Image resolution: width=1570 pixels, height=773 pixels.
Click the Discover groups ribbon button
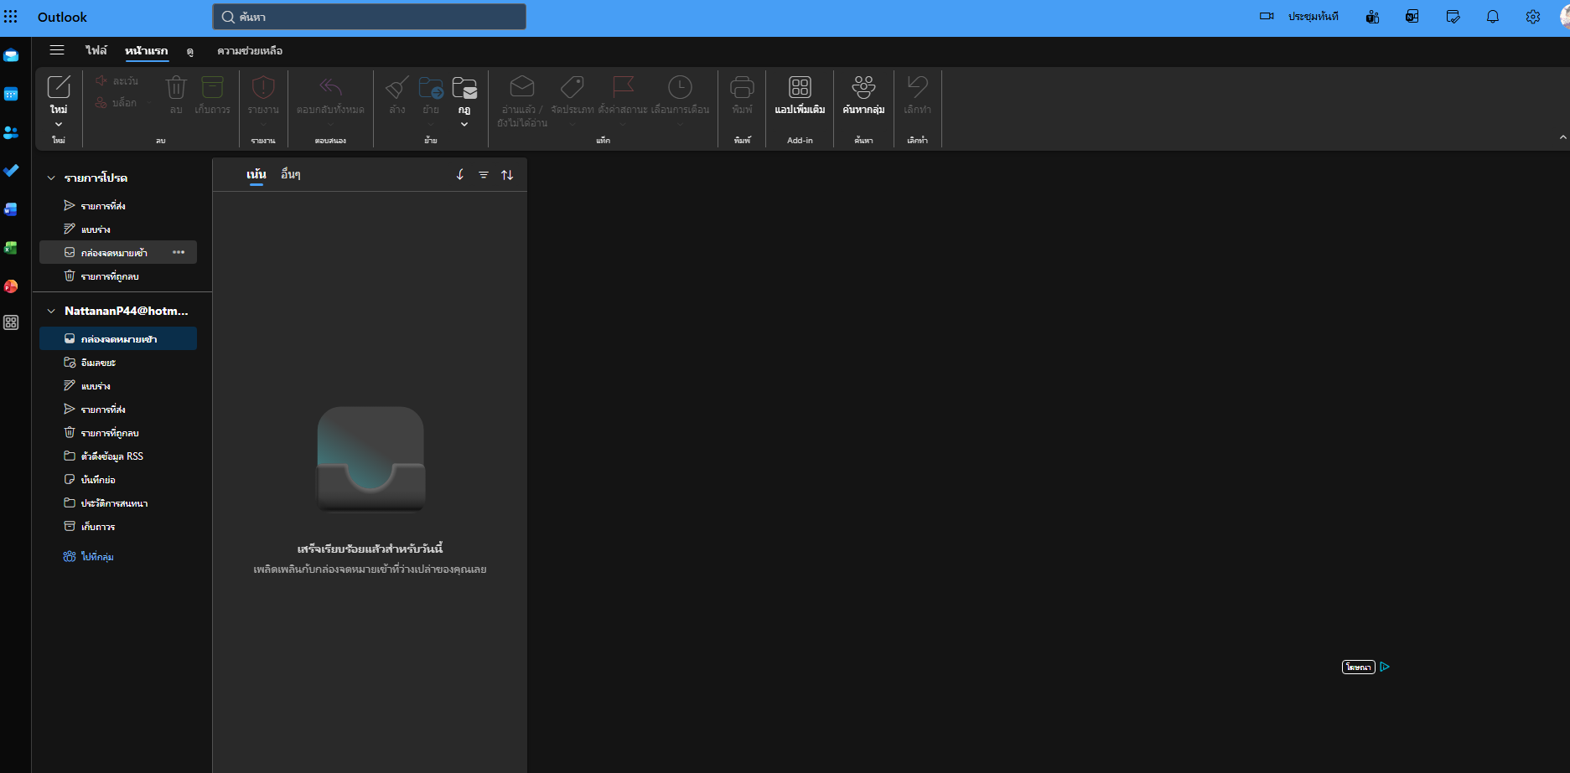pos(863,95)
